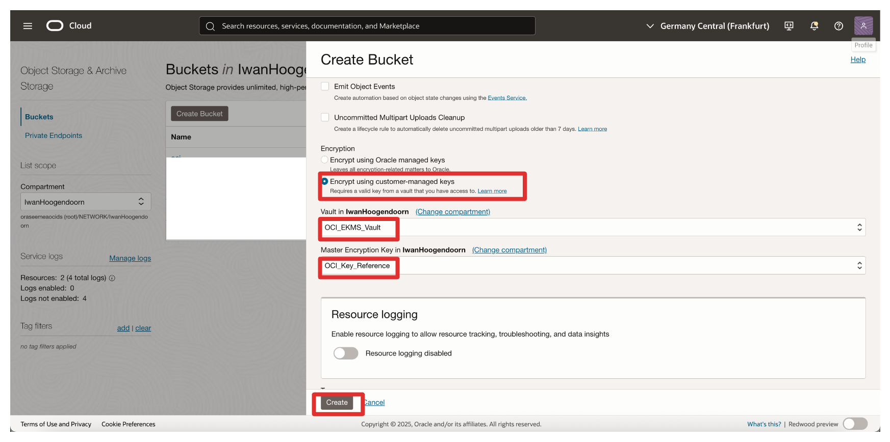
Task: Switch on the Redwood preview slider
Action: pos(855,424)
